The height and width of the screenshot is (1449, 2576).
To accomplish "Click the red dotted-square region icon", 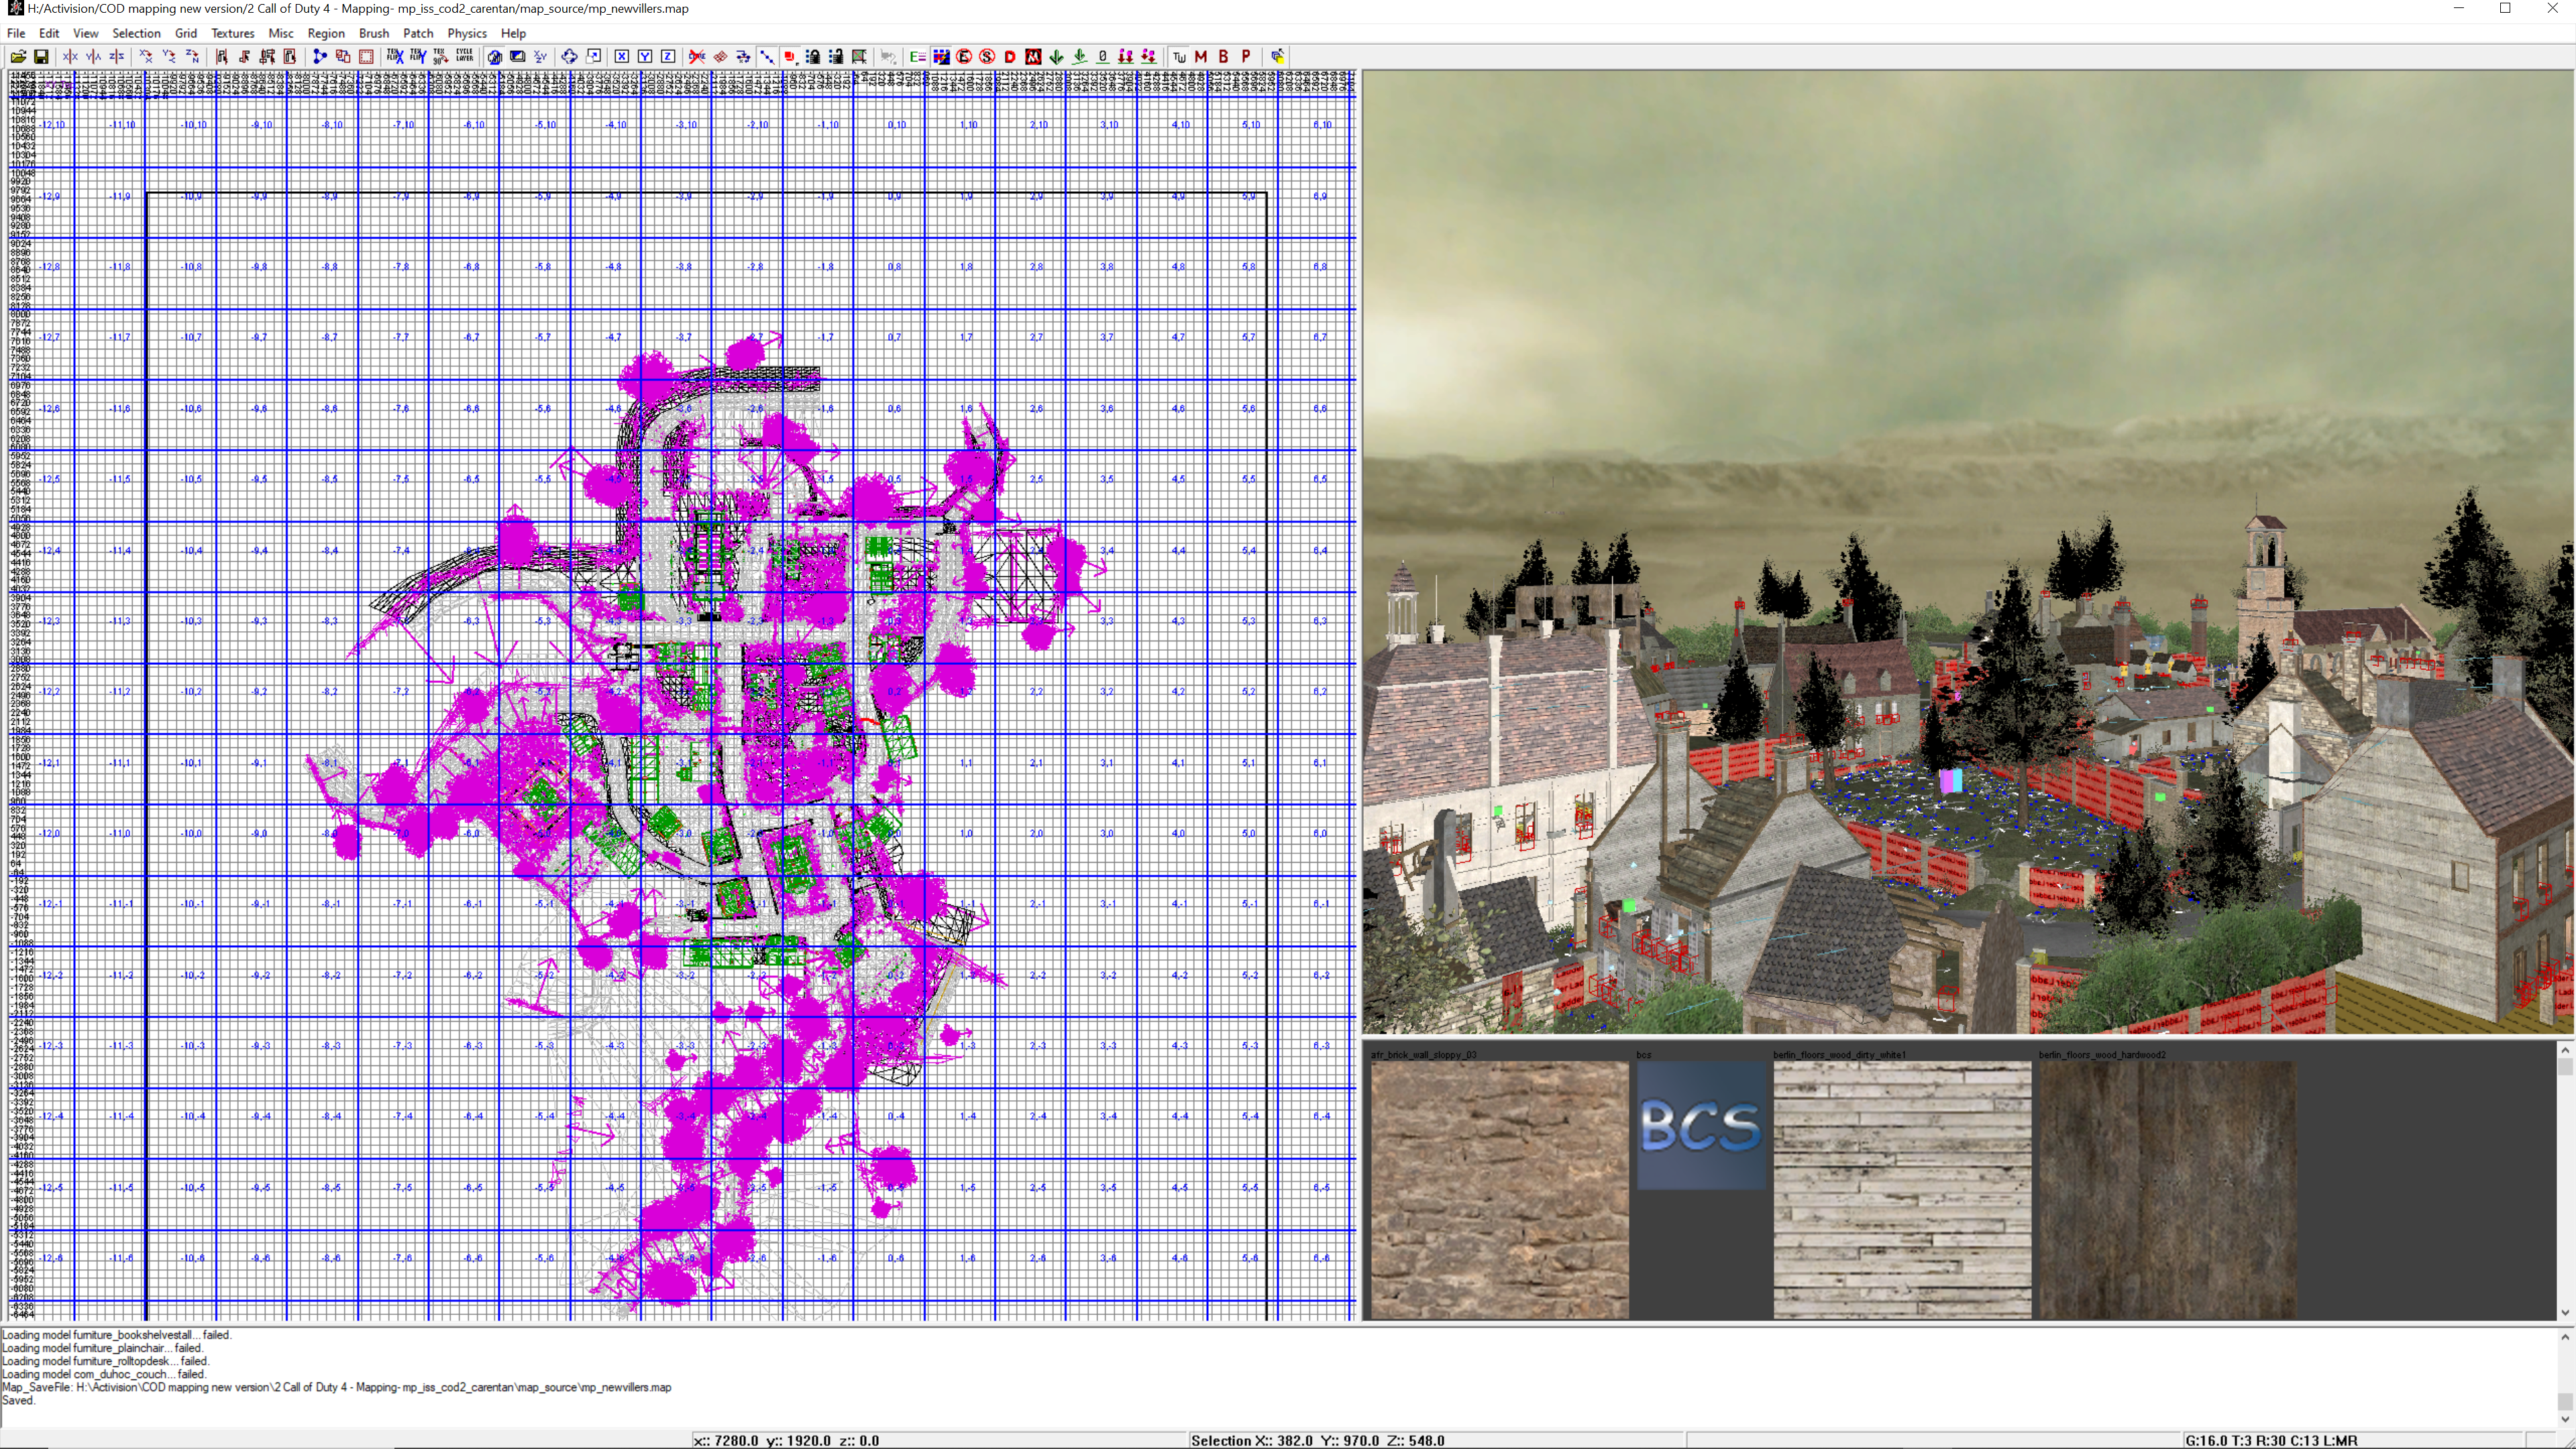I will [x=366, y=56].
